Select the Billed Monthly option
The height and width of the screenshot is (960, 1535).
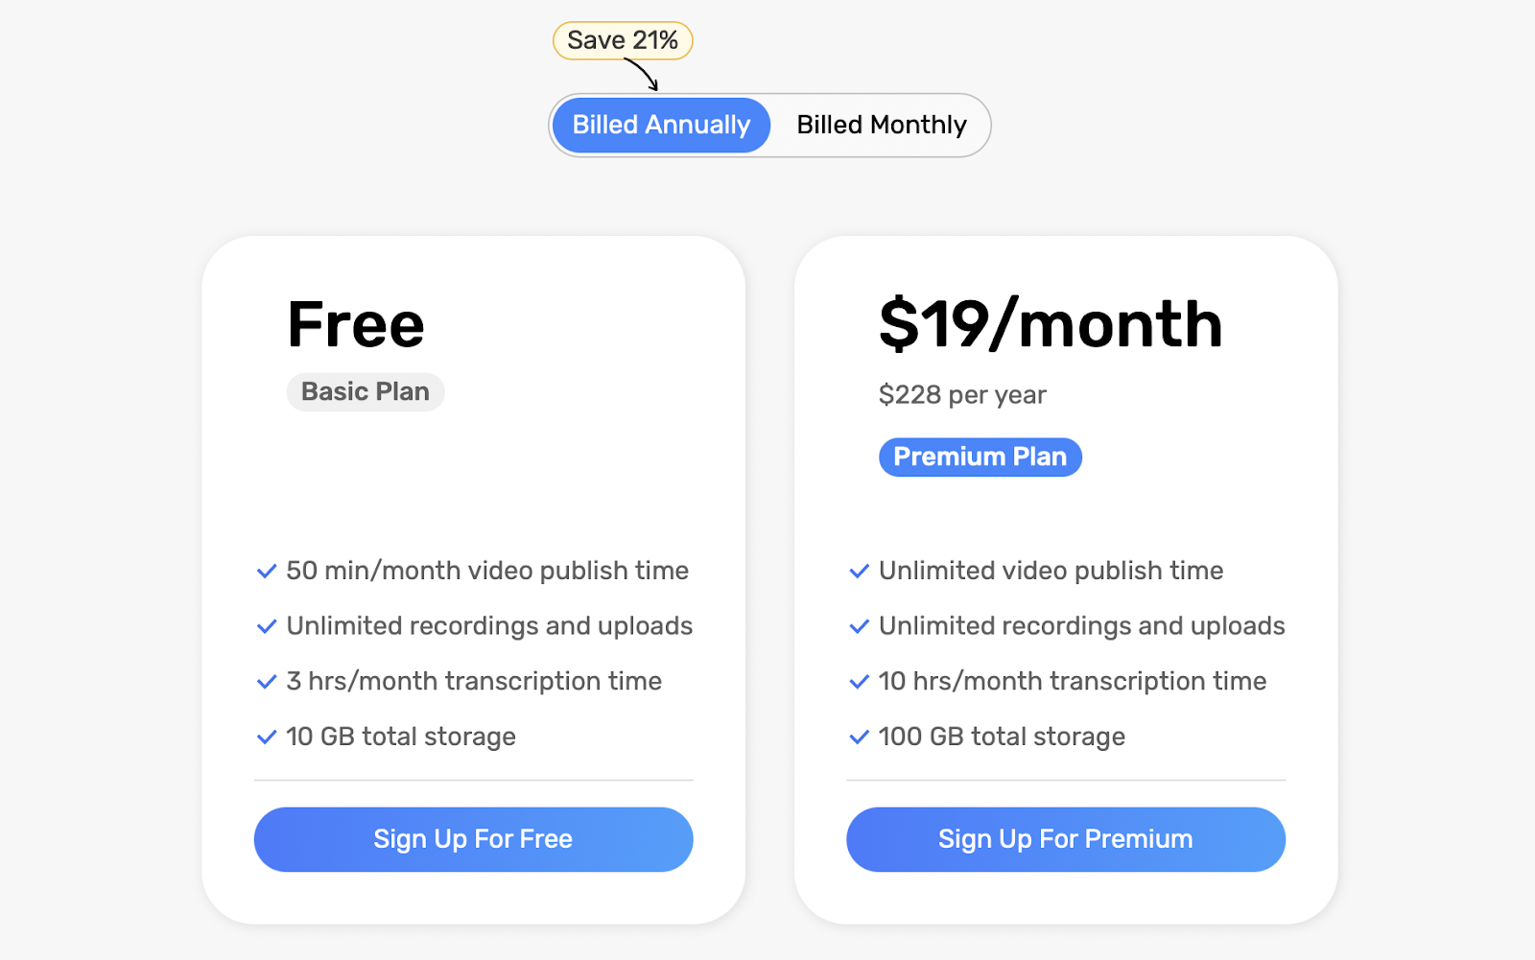click(881, 126)
